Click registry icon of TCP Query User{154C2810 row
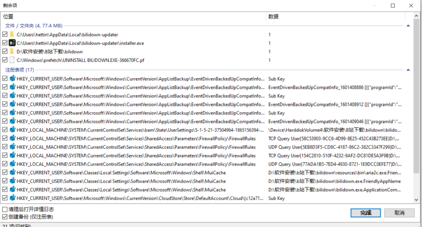This screenshot has width=422, height=227. (13, 155)
